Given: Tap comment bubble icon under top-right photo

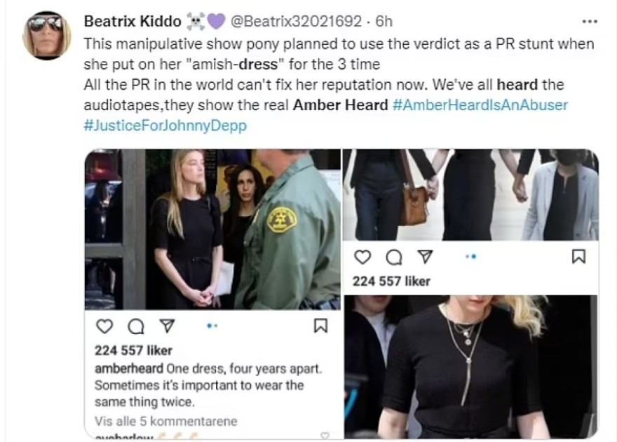Looking at the screenshot, I should point(394,257).
